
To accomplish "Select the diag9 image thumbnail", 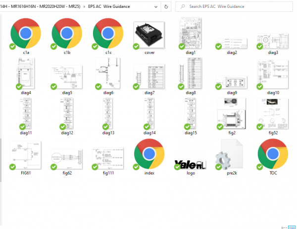I will tap(232, 83).
